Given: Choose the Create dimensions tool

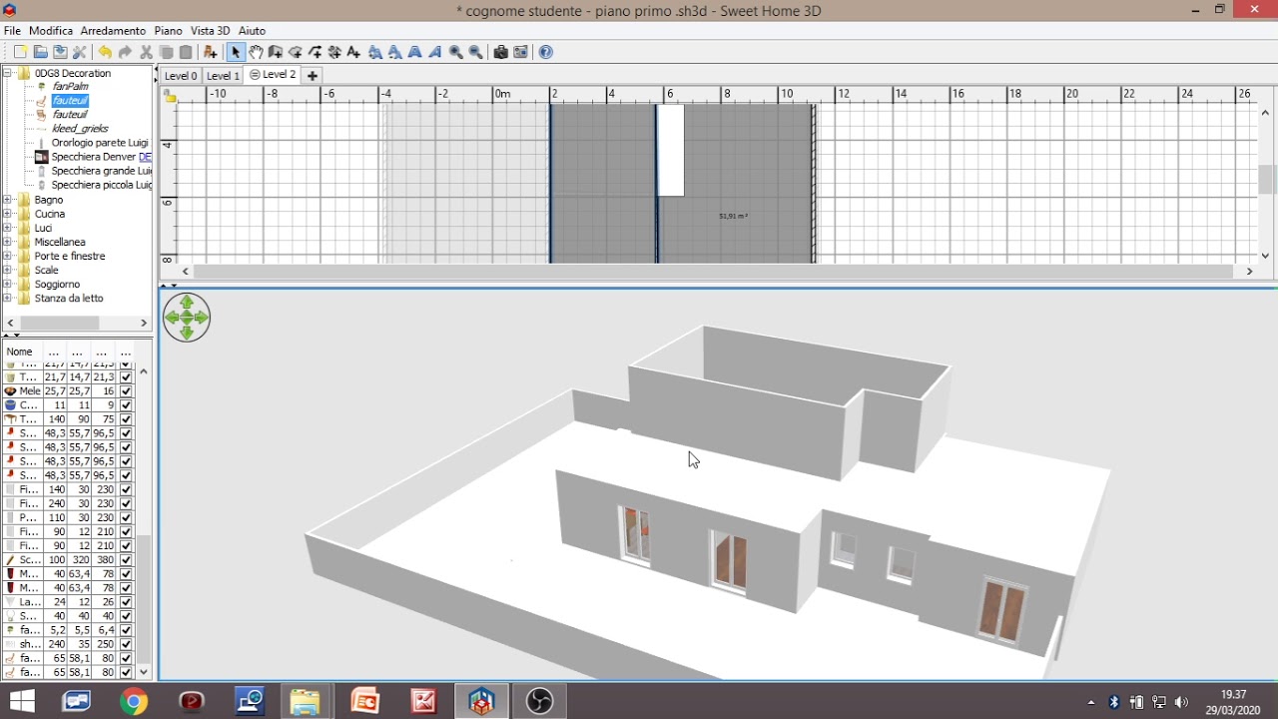Looking at the screenshot, I should click(x=334, y=52).
